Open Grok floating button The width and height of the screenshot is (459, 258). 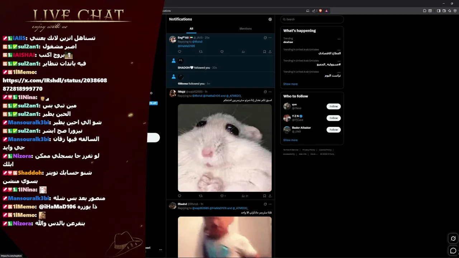453,239
